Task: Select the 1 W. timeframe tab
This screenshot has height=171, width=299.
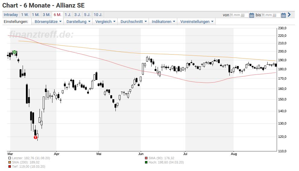Action: click(x=25, y=15)
